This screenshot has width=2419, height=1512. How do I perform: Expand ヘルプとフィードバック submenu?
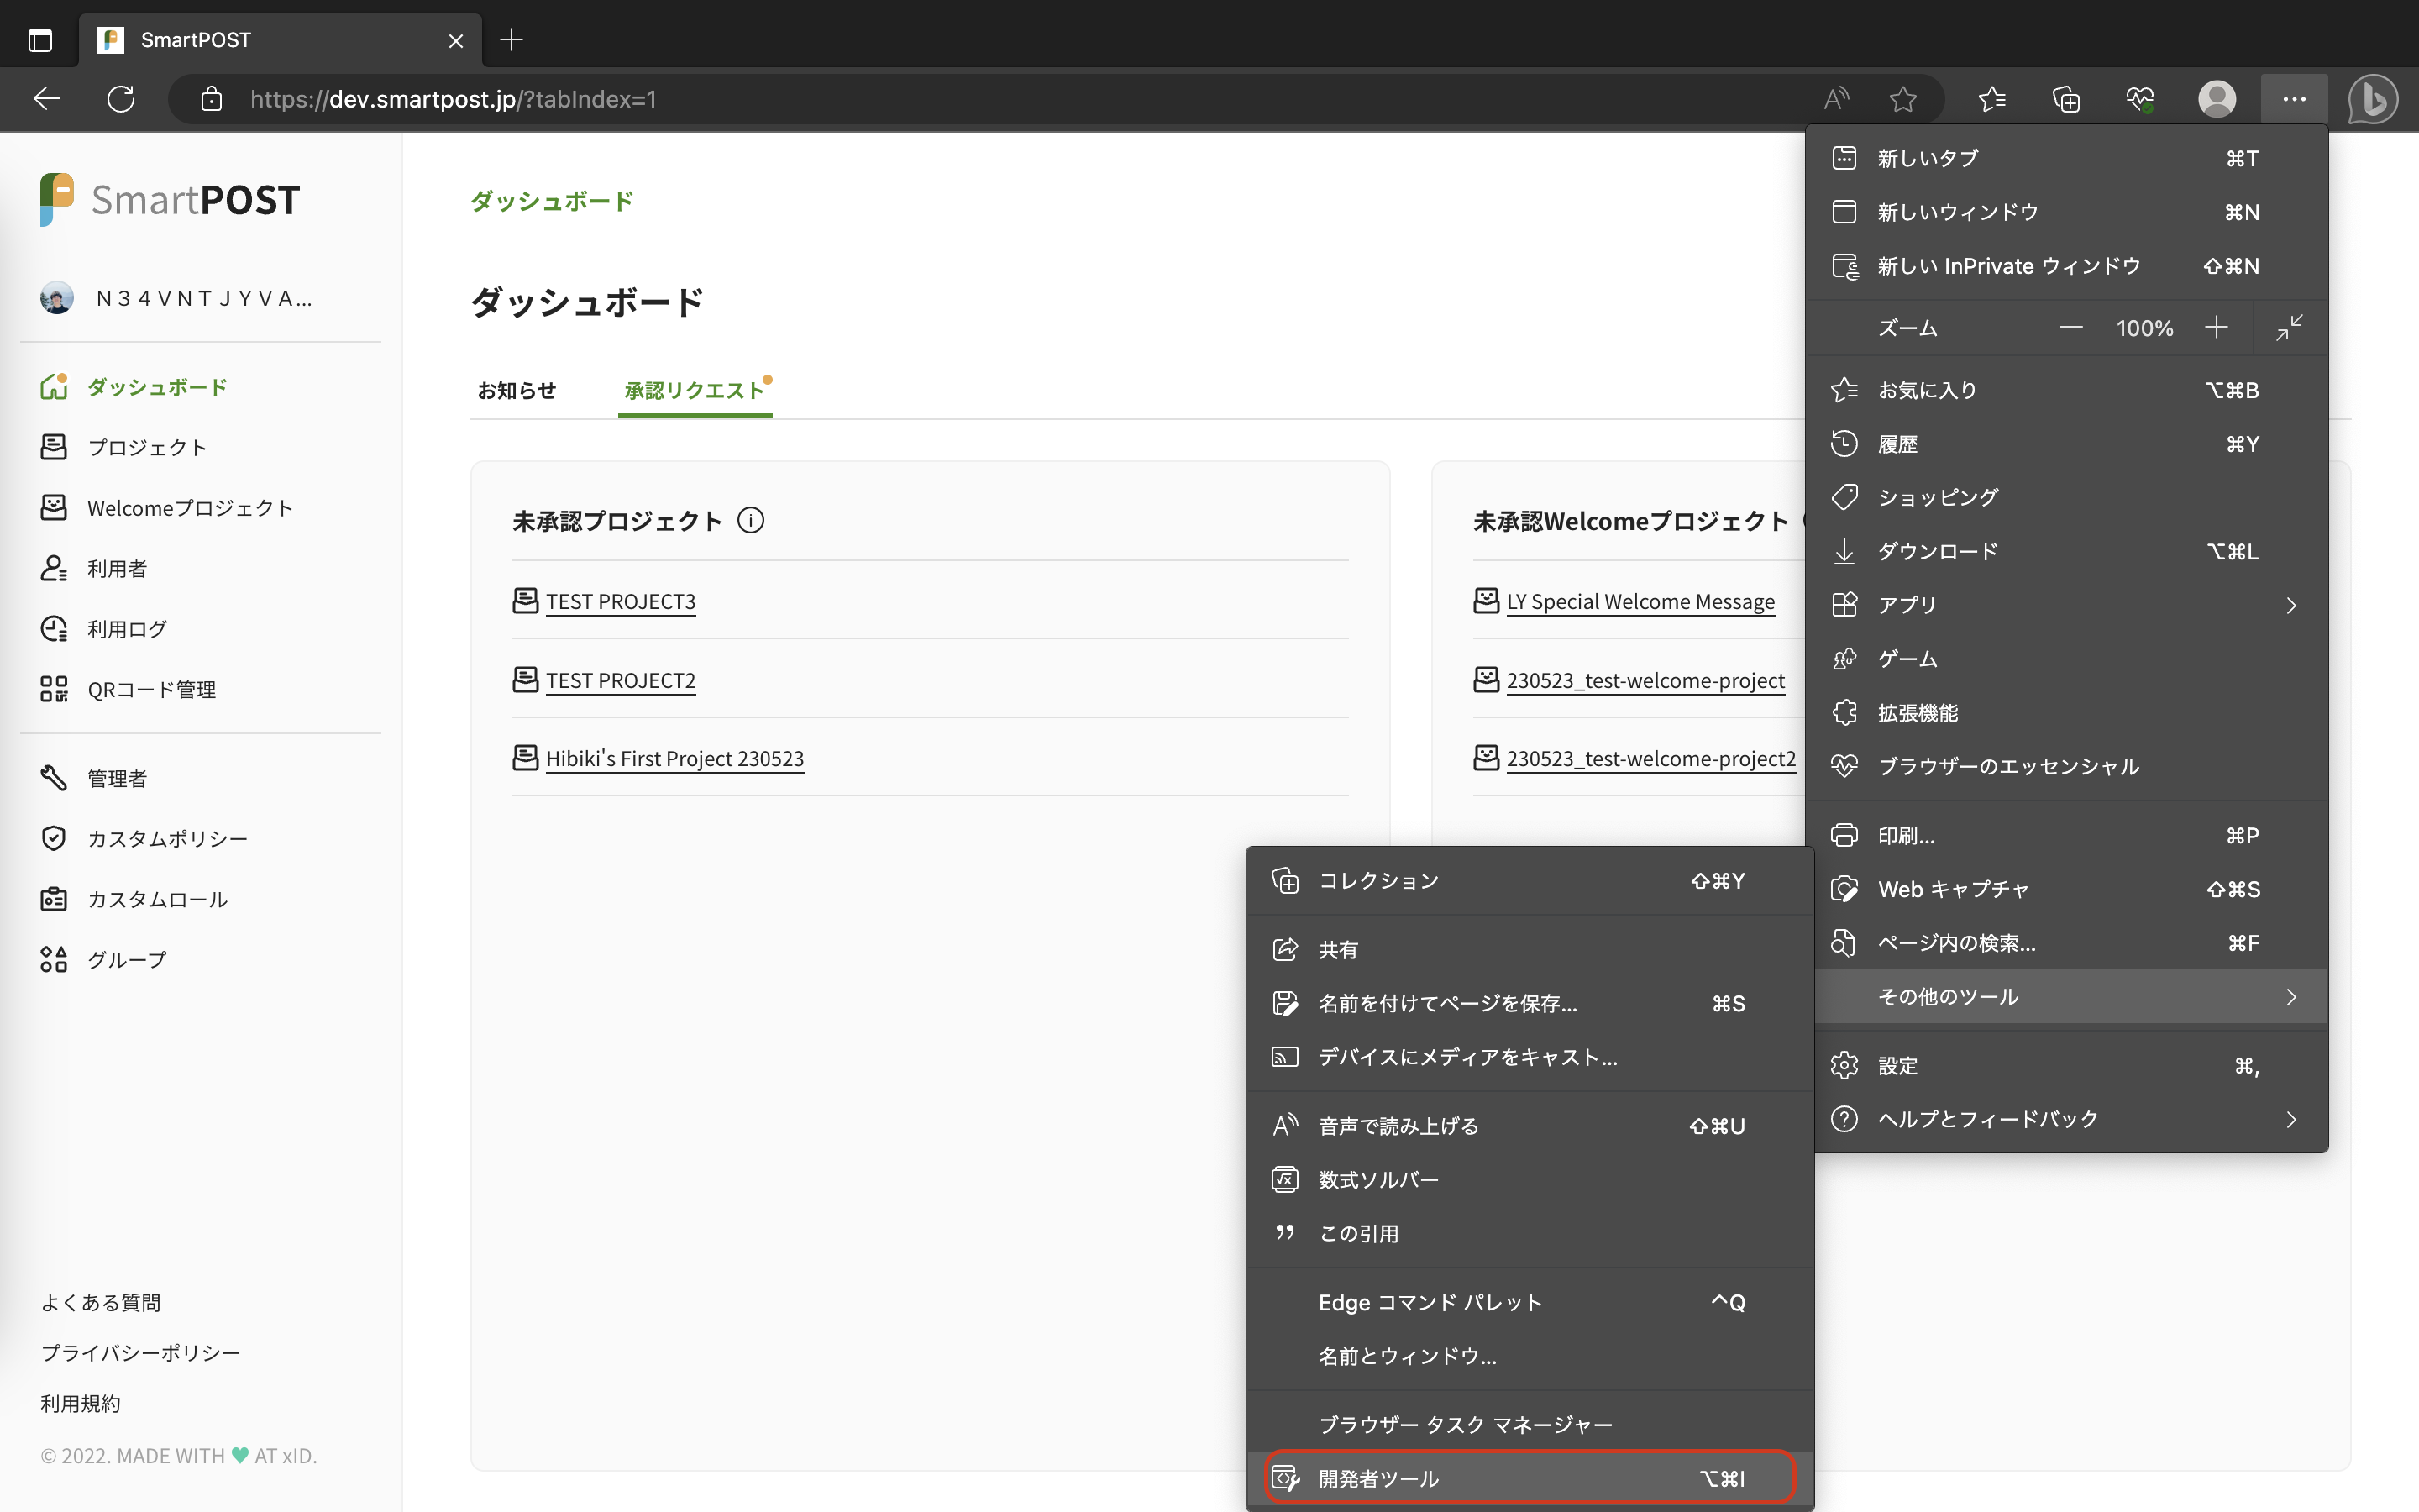tap(2291, 1119)
